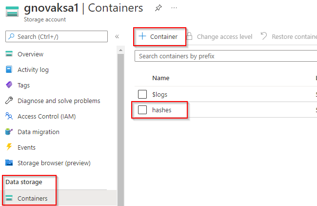Screen dimensions: 317x206
Task: Click the Data migration icon
Action: 9,132
